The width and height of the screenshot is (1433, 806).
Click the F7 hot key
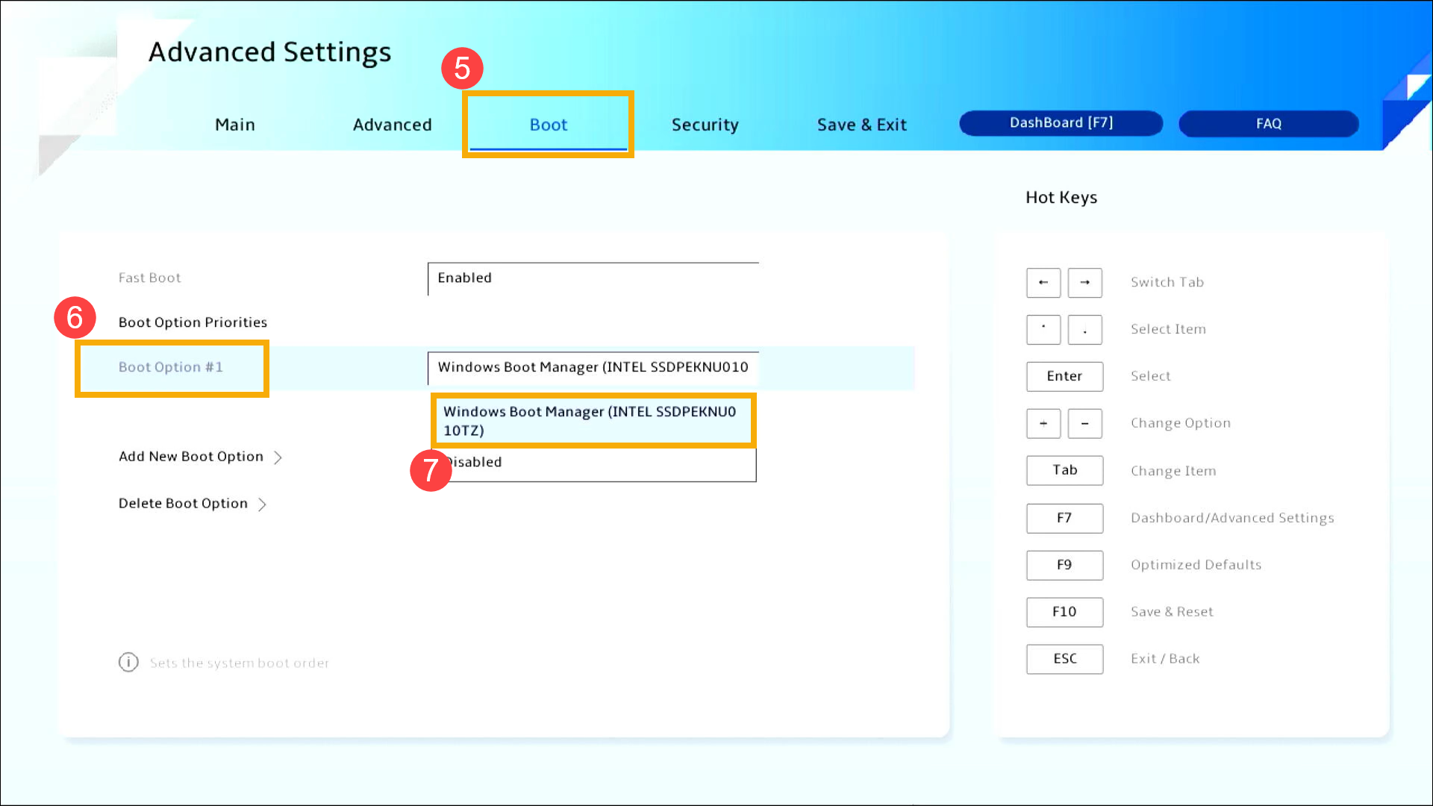(x=1064, y=519)
